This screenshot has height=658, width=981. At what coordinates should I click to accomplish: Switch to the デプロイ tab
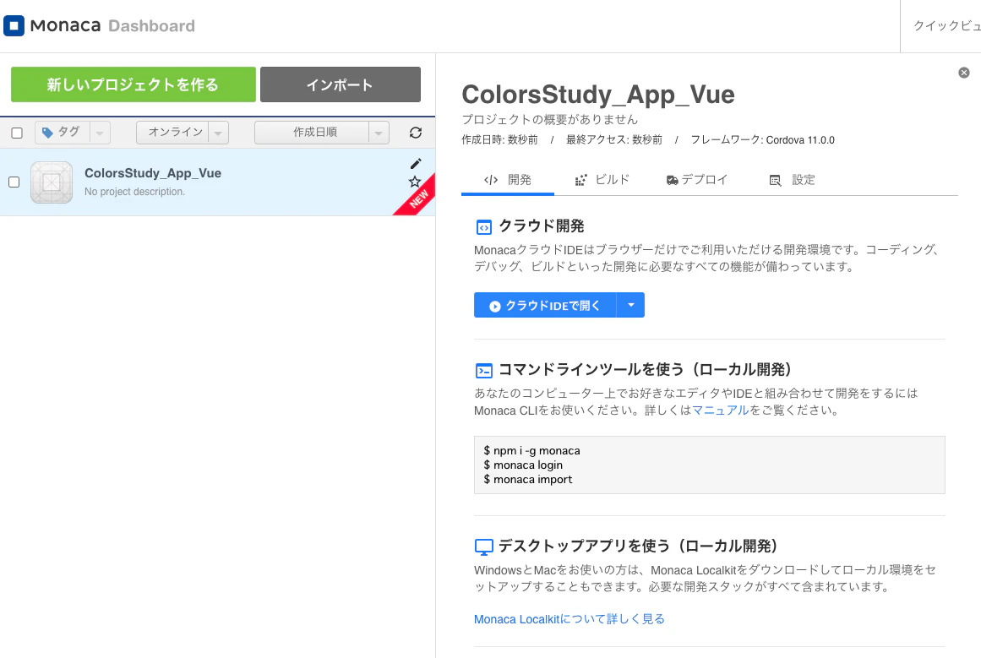pyautogui.click(x=697, y=180)
